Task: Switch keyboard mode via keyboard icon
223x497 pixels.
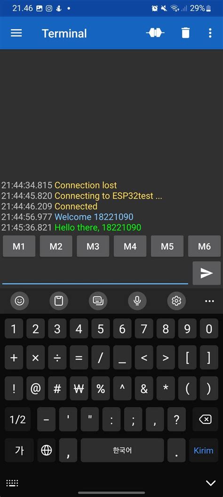Action: (x=98, y=301)
